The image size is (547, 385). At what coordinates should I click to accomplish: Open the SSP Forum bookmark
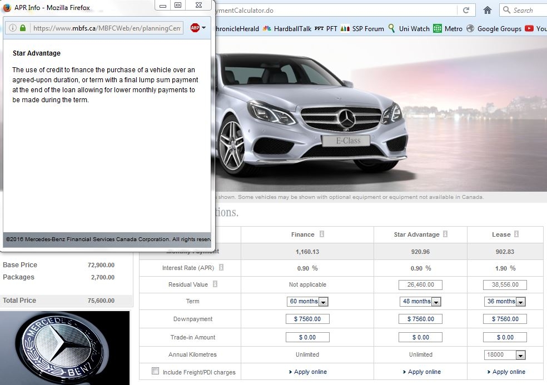click(x=362, y=28)
